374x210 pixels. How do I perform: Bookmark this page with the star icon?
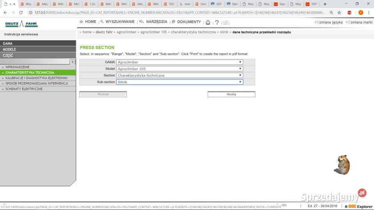pos(339,12)
